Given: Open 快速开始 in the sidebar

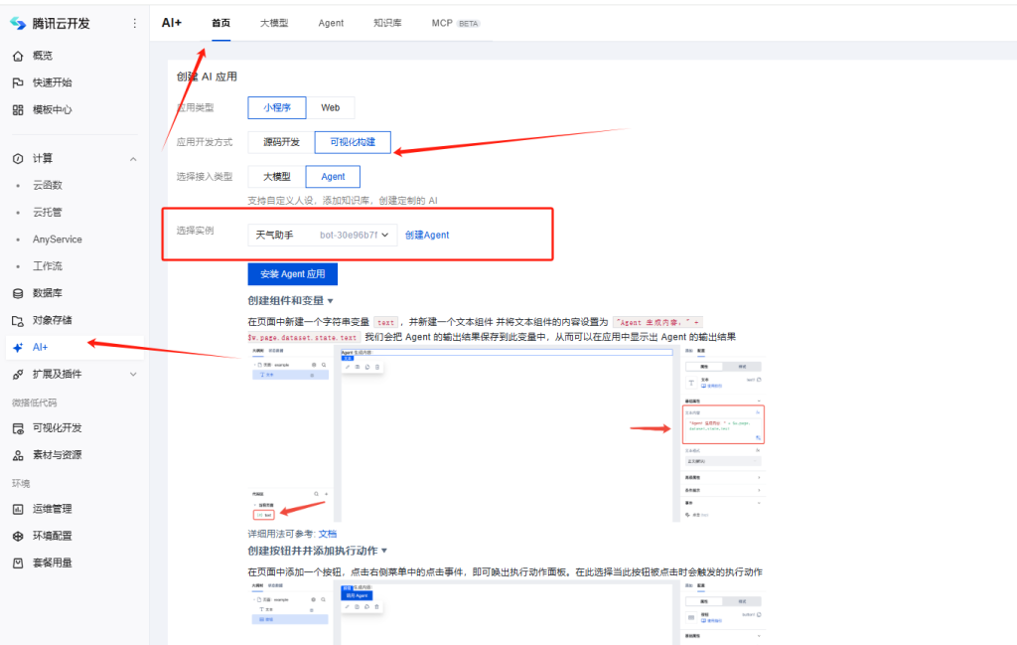Looking at the screenshot, I should pyautogui.click(x=53, y=83).
